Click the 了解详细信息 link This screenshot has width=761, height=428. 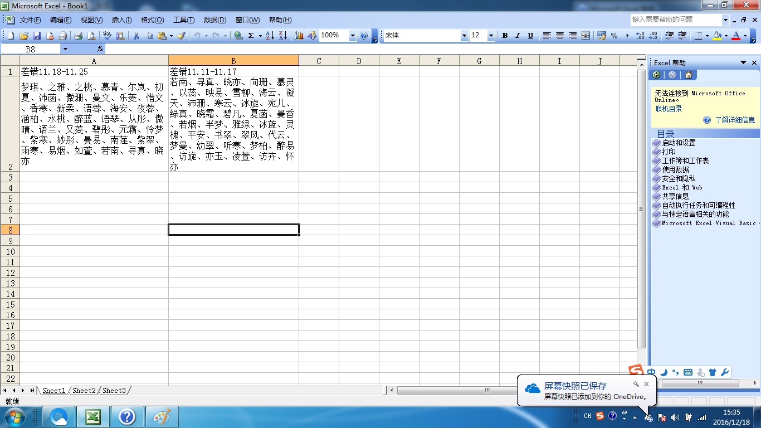pyautogui.click(x=735, y=120)
